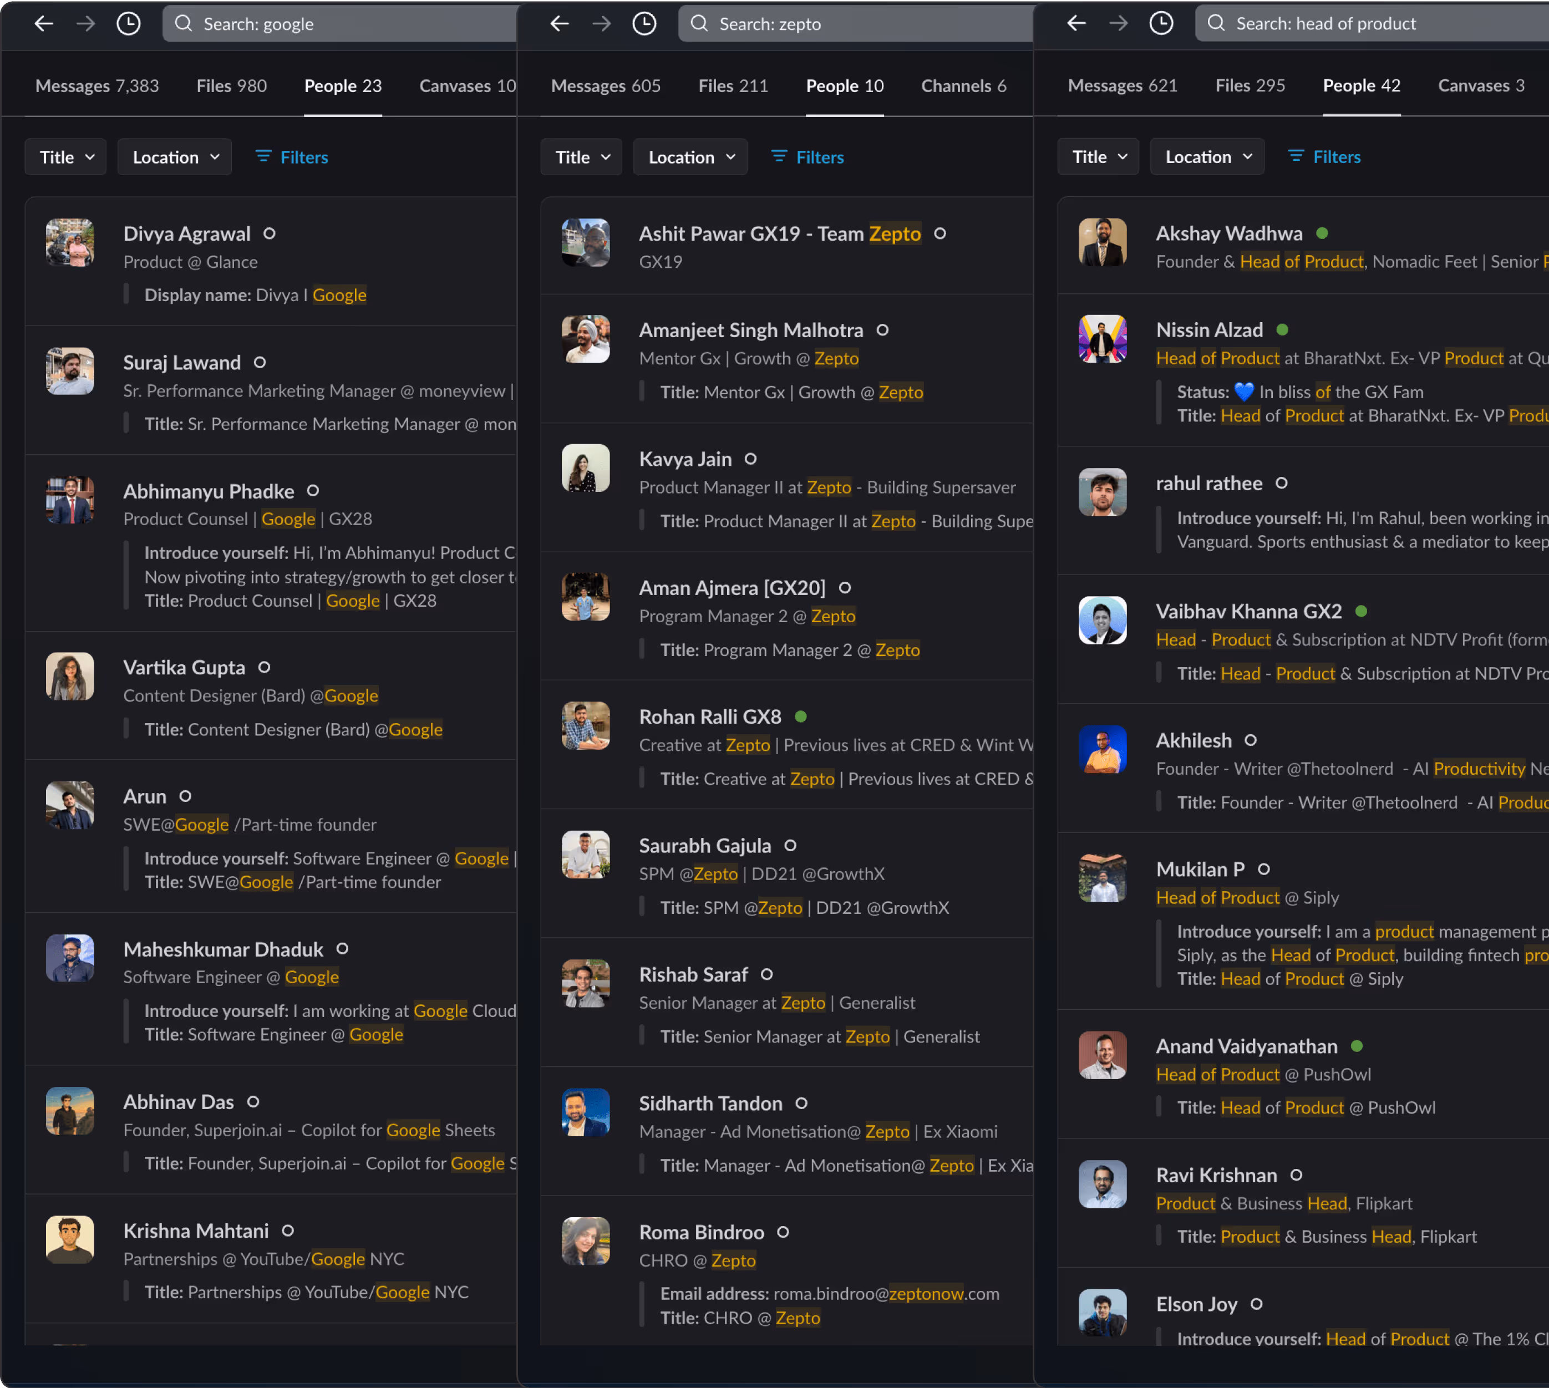
Task: Switch to Files 295 tab
Action: coord(1250,85)
